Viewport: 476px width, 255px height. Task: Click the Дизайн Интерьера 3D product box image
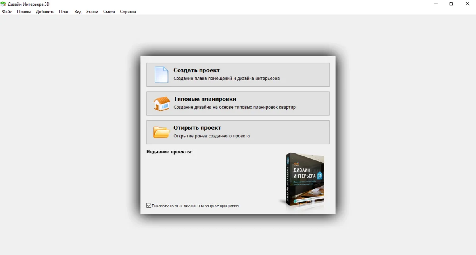tap(303, 180)
